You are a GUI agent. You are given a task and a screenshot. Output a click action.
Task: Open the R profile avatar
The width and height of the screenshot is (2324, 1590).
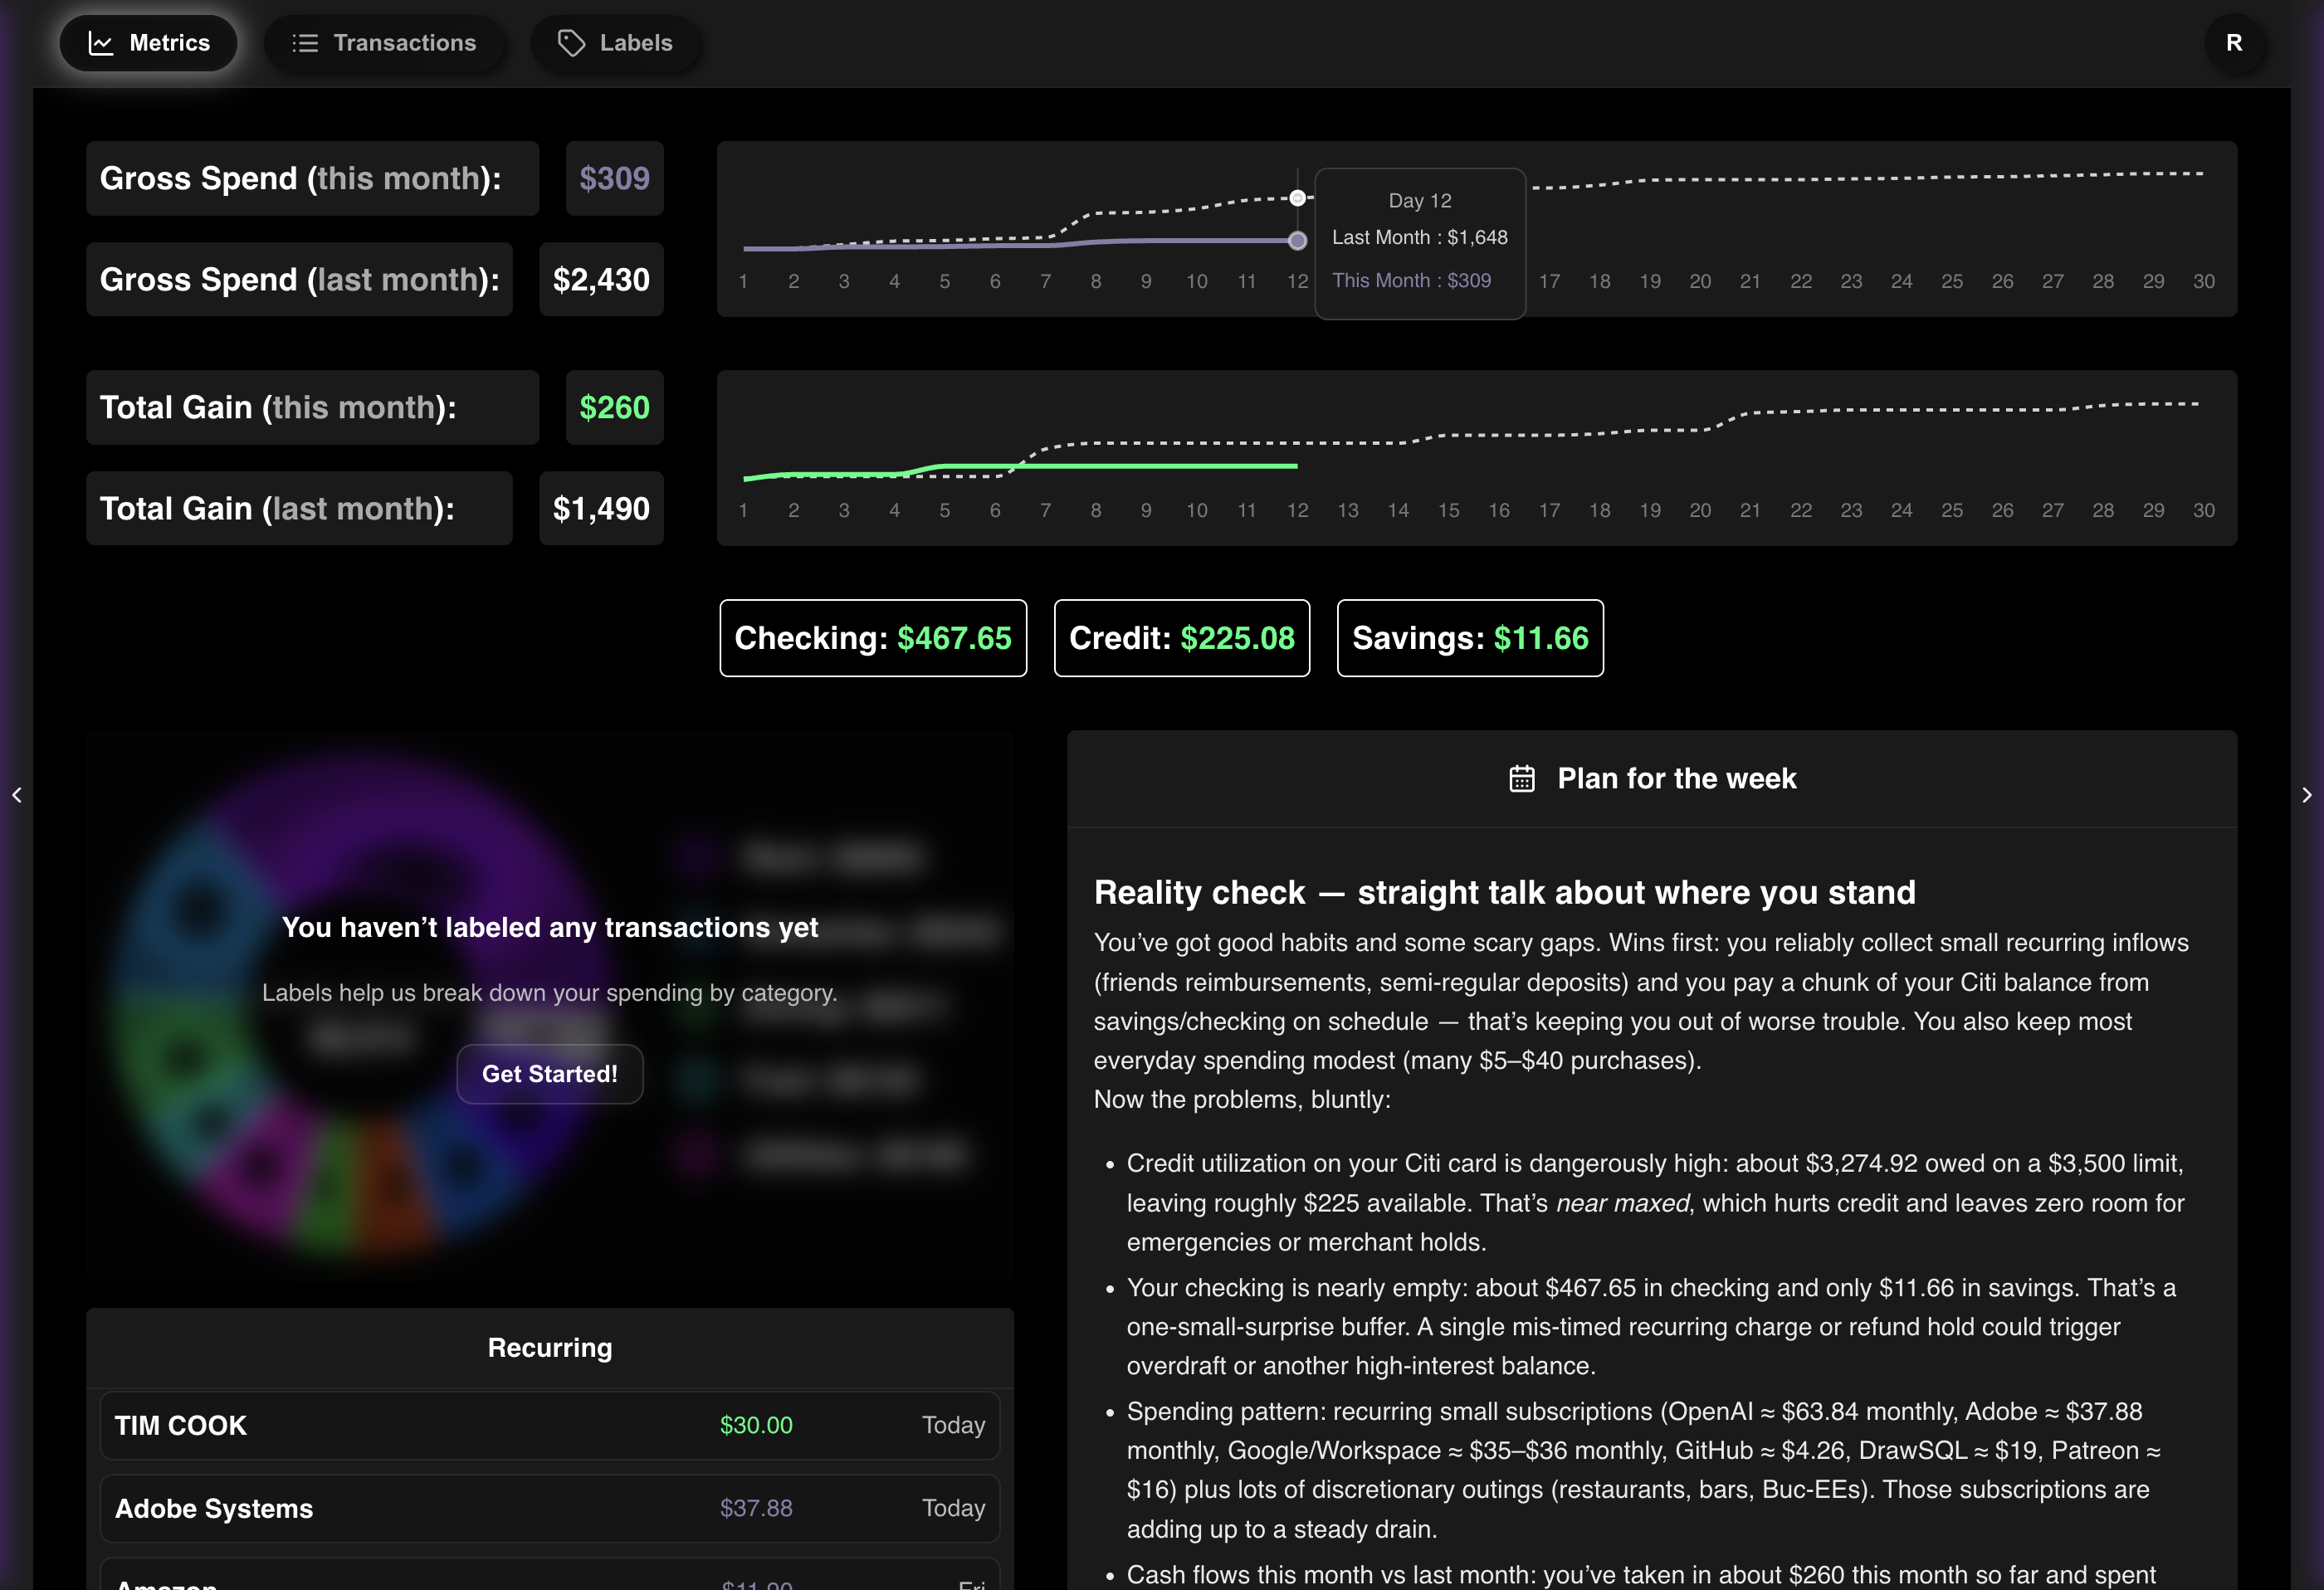tap(2235, 44)
